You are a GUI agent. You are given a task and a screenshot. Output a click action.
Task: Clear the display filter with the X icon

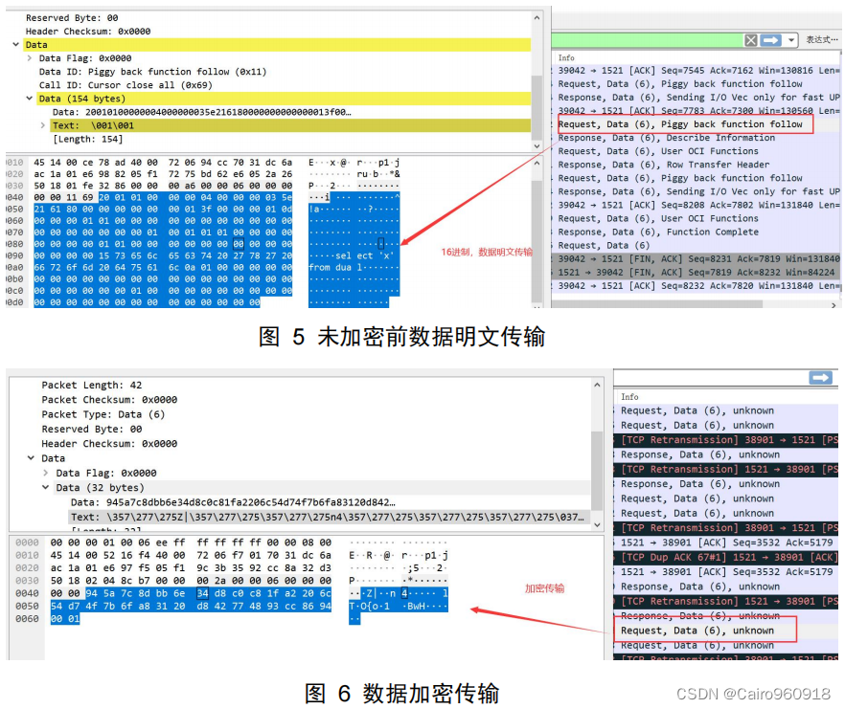[751, 40]
